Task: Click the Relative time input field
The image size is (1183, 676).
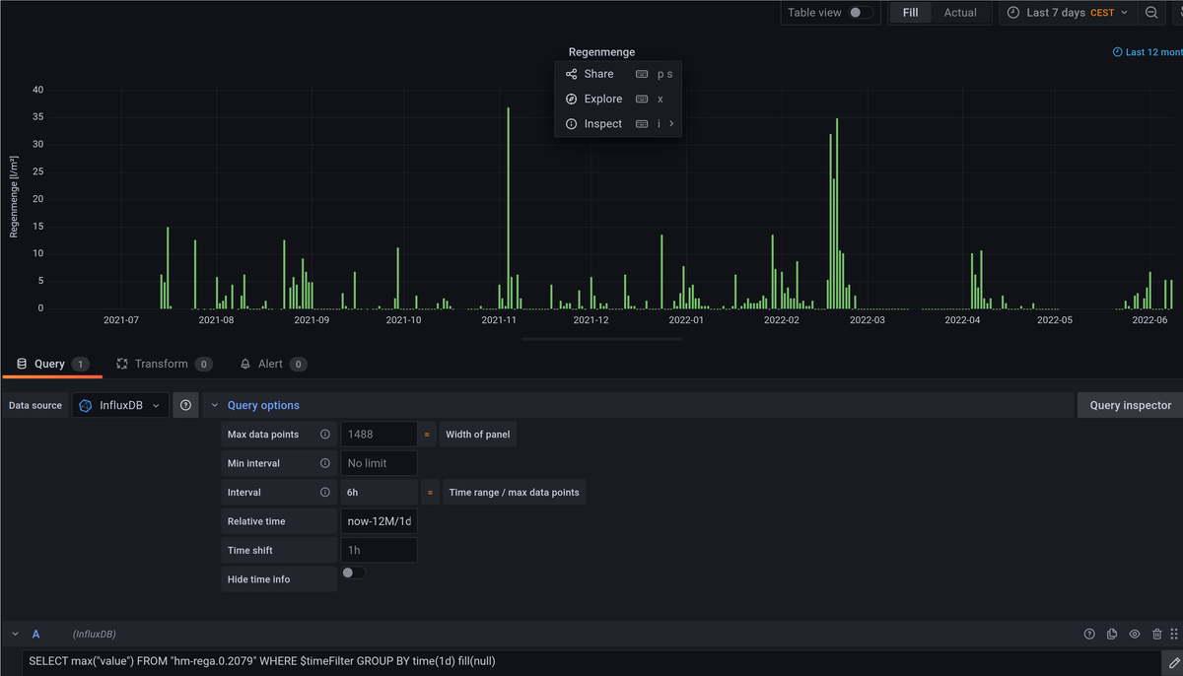Action: tap(379, 521)
